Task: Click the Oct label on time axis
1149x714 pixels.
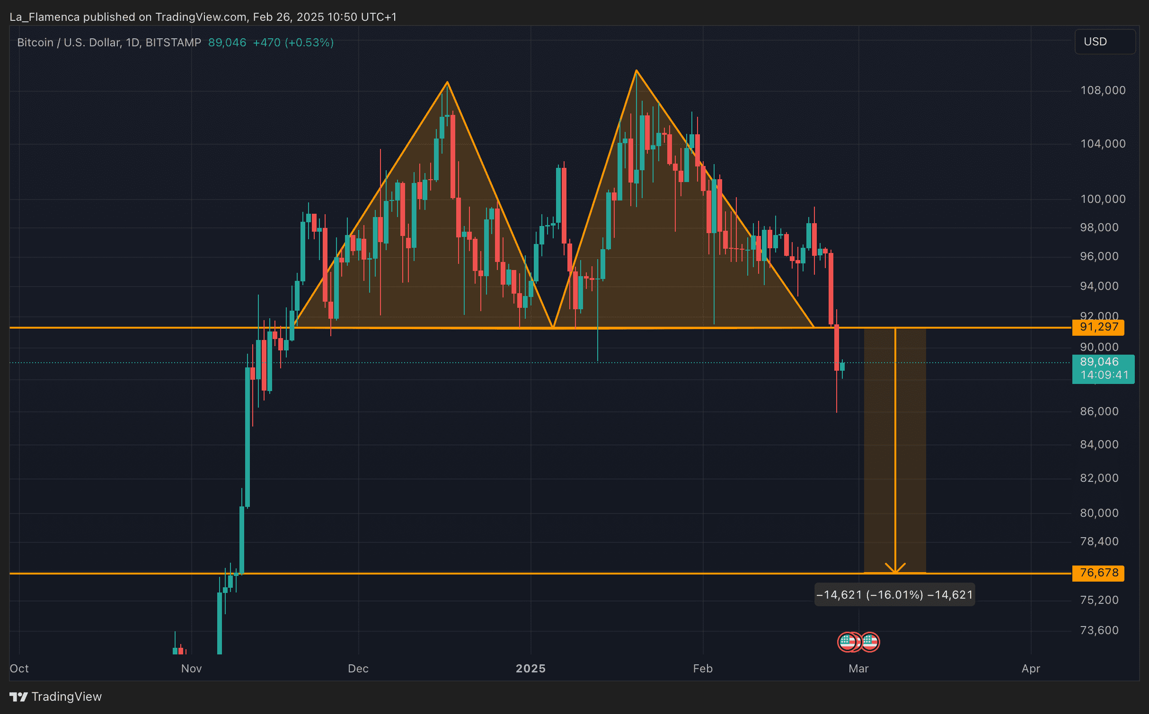Action: point(19,669)
